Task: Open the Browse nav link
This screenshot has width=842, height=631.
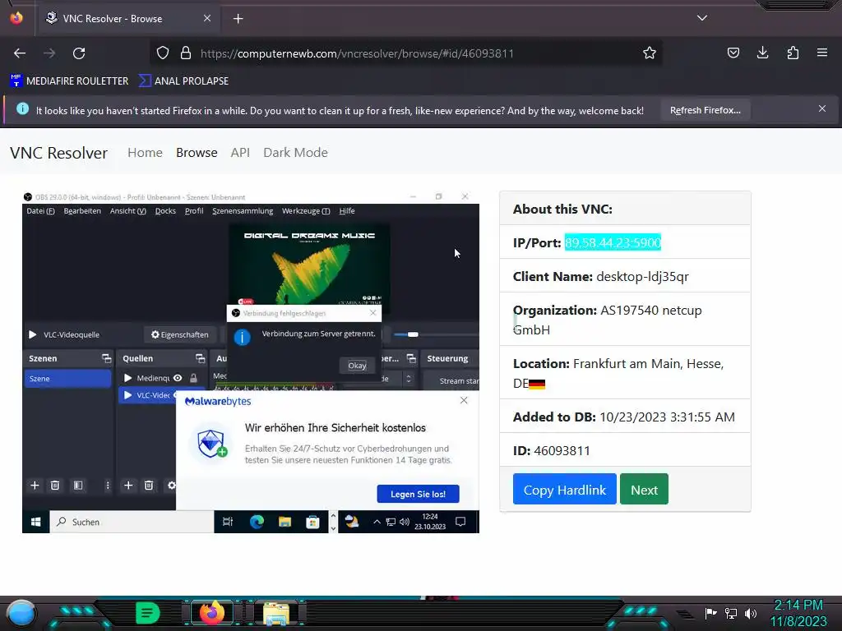Action: coord(197,152)
